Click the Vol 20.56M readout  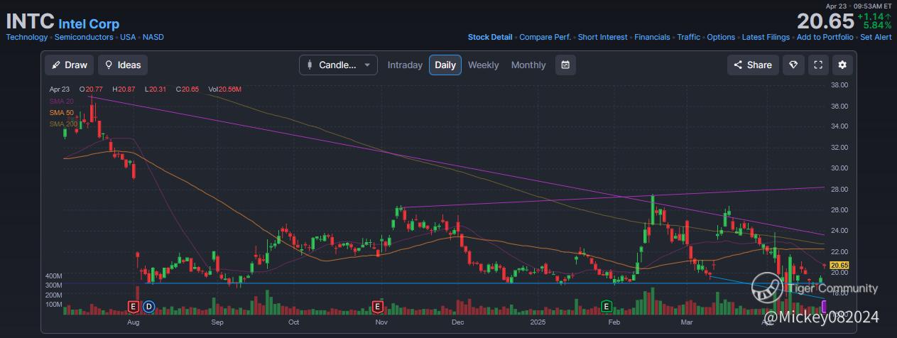tap(225, 89)
